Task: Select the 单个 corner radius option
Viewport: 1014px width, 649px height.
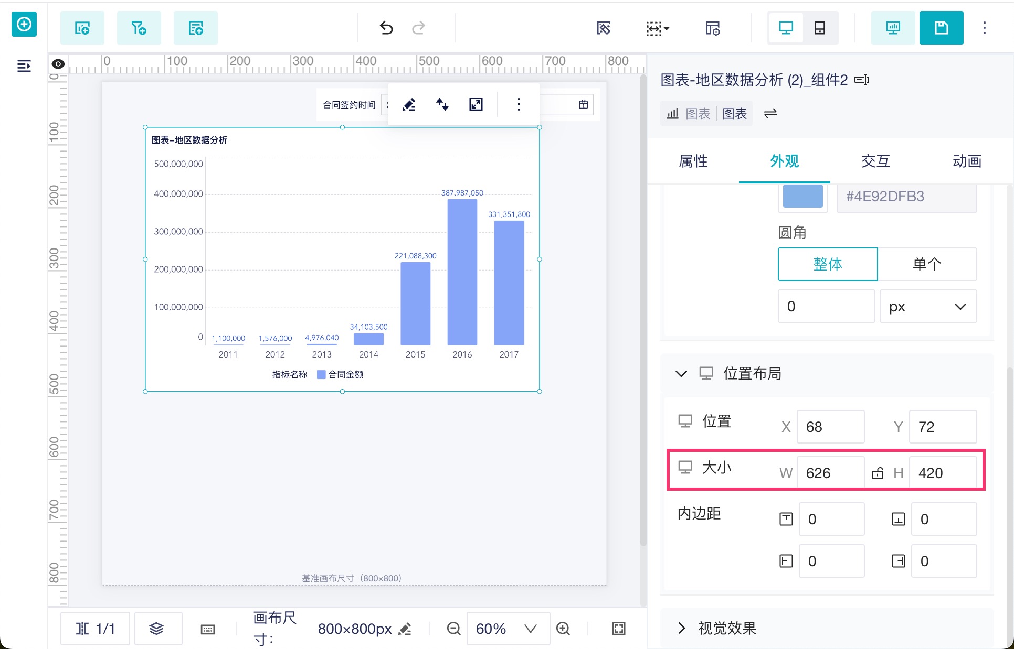Action: tap(927, 264)
